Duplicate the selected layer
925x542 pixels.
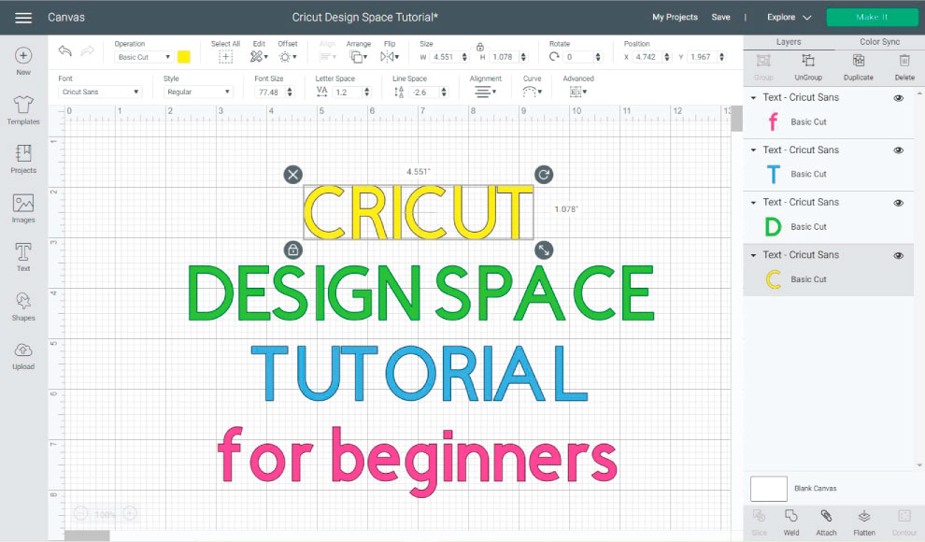(x=858, y=65)
